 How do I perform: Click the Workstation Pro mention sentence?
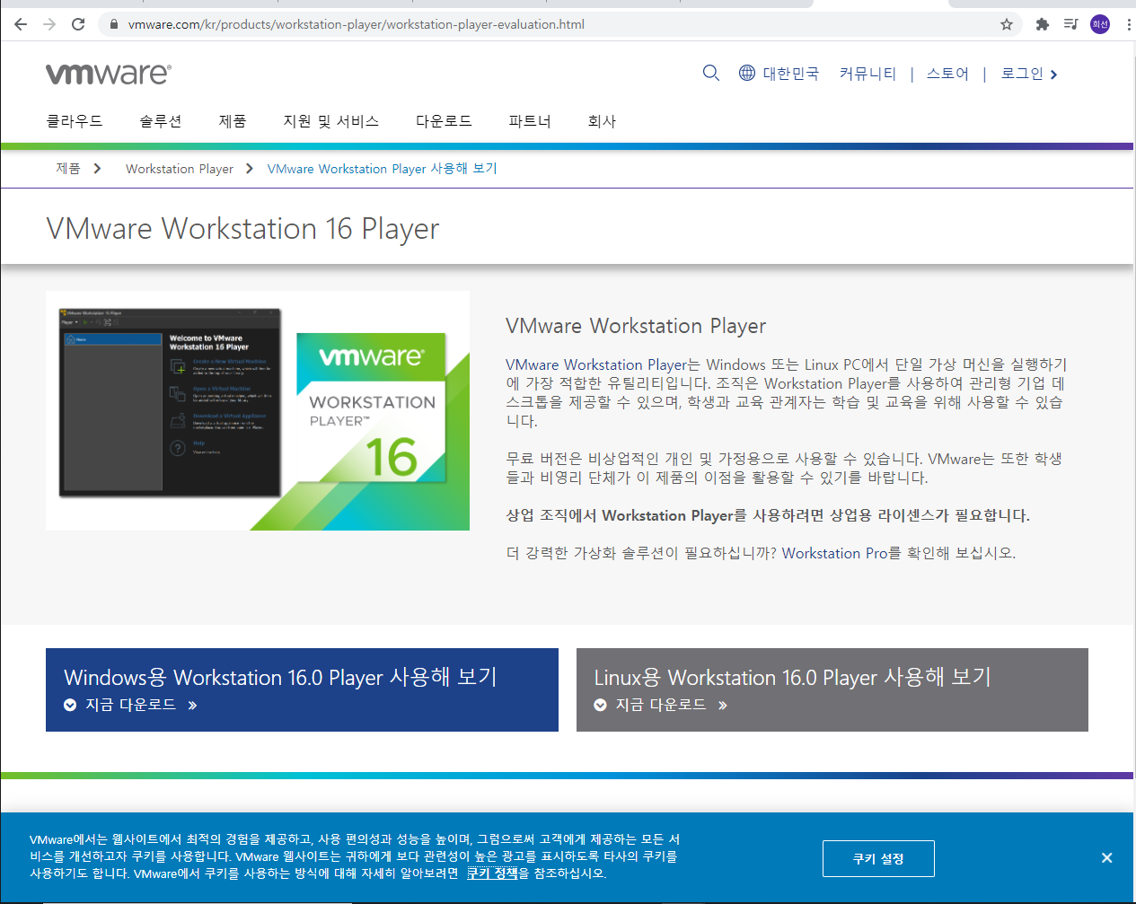click(761, 553)
